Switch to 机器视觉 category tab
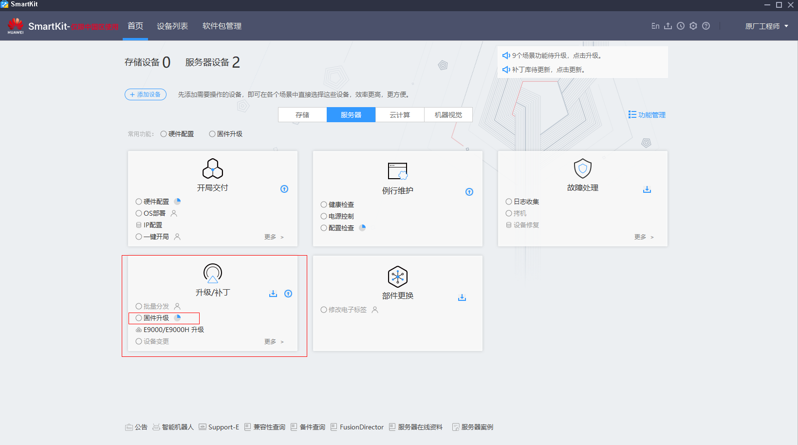 pyautogui.click(x=448, y=115)
